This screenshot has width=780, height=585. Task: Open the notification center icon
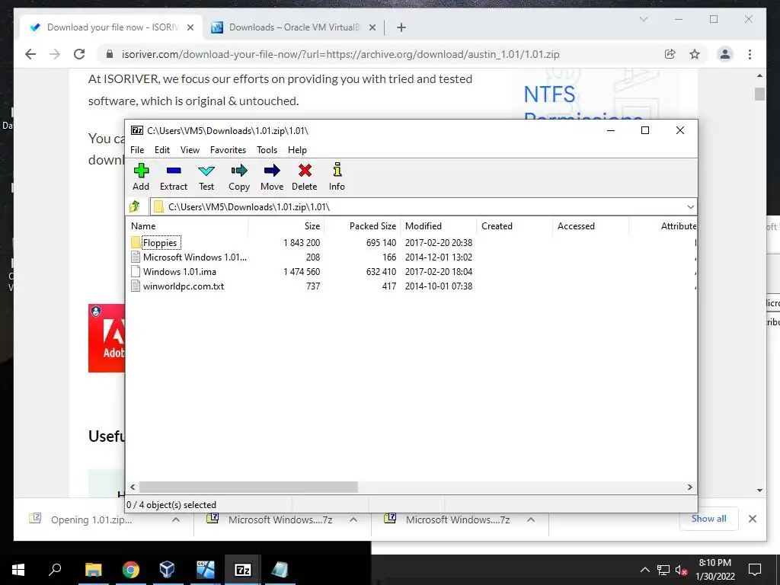tap(755, 570)
